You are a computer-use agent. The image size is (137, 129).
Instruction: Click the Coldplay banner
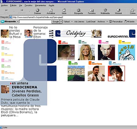(75, 34)
